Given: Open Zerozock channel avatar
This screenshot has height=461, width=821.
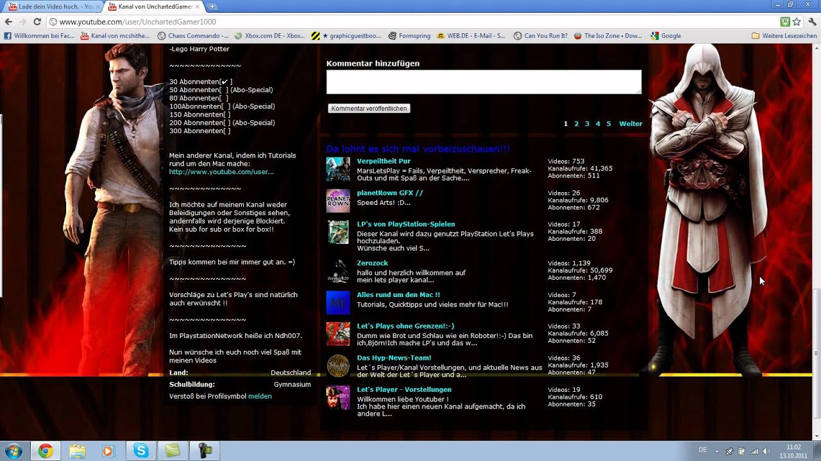Looking at the screenshot, I should (x=338, y=271).
